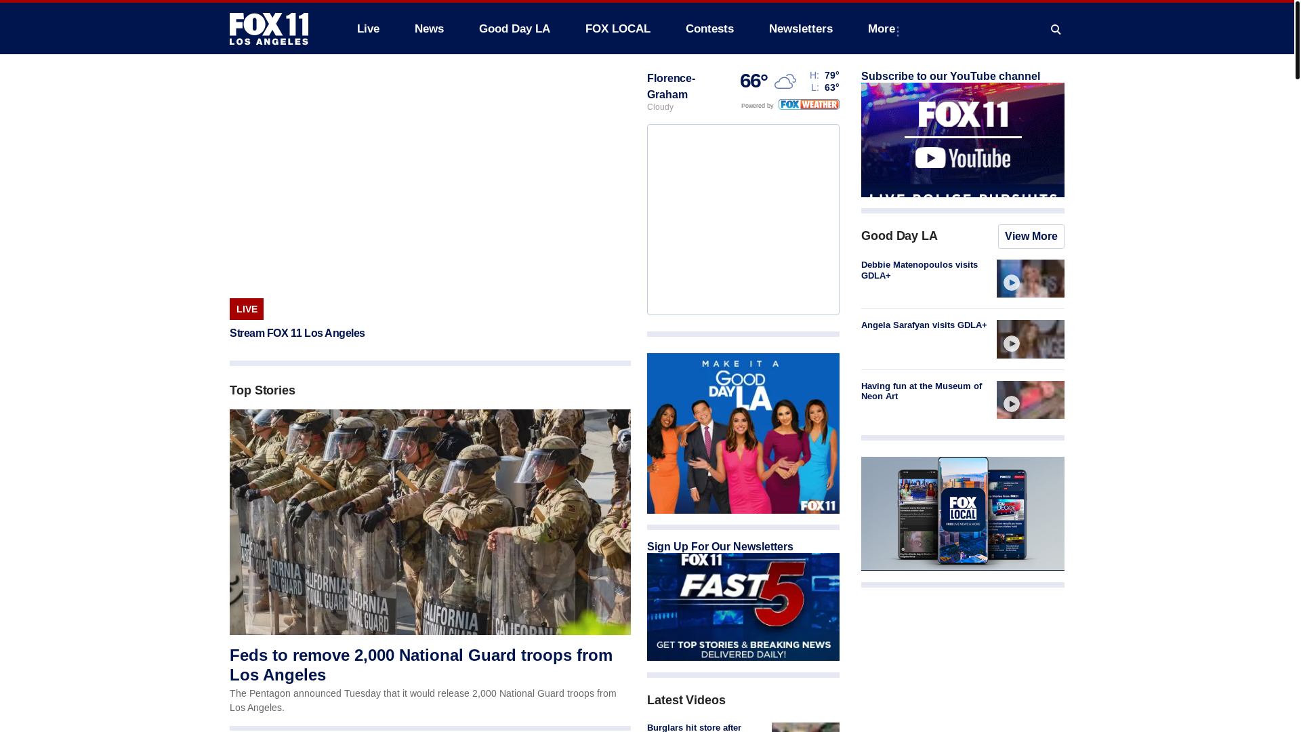Play the Debbie Matenopoulos video thumbnail

[x=1030, y=279]
